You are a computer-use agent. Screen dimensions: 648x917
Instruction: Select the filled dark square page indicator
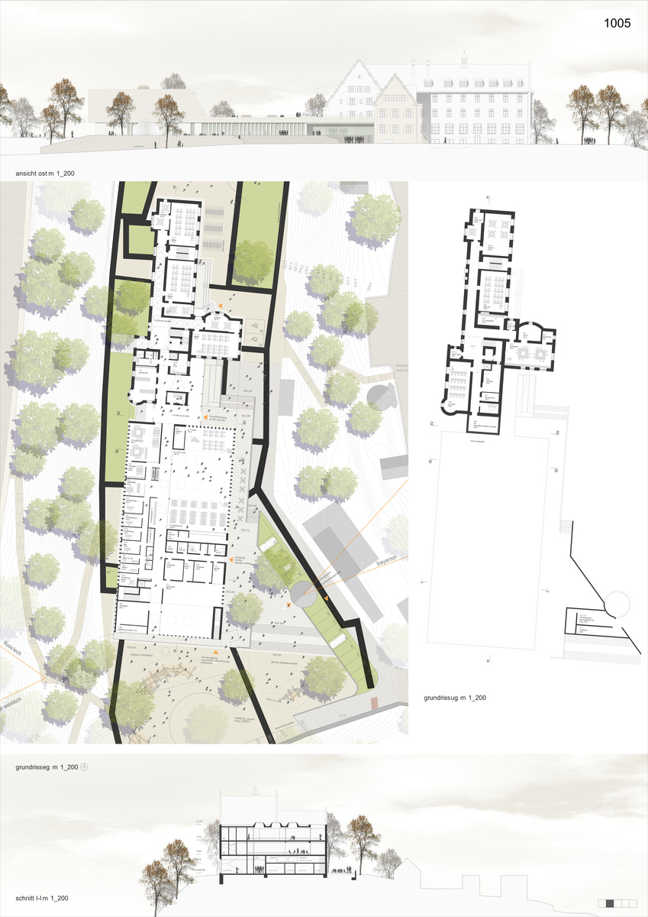click(611, 902)
